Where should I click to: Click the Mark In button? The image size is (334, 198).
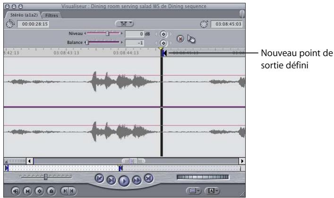65,191
